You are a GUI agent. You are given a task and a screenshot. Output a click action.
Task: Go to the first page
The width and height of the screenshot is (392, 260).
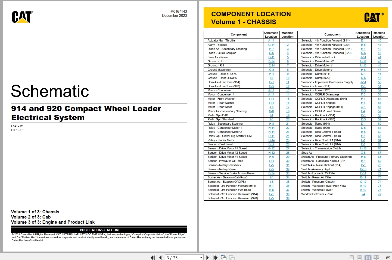click(153, 258)
